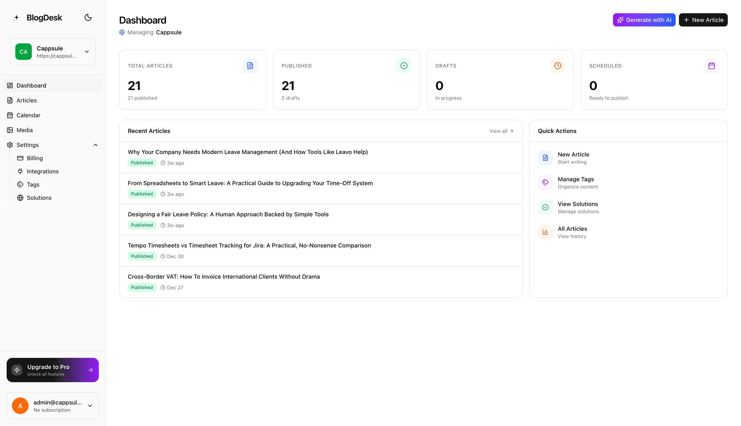Image resolution: width=741 pixels, height=426 pixels.
Task: Select the Calendar icon in the sidebar
Action: coord(10,115)
